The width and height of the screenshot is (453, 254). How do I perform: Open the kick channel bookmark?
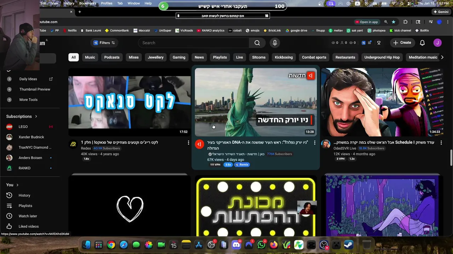pyautogui.click(x=400, y=31)
